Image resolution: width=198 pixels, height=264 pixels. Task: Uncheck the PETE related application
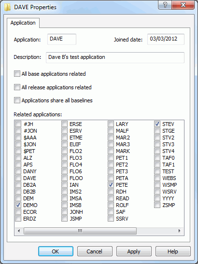point(111,185)
